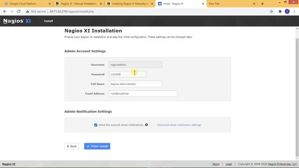Screen dimensions: 299x168
Task: Close the New Tab tab
Action: pos(254,4)
